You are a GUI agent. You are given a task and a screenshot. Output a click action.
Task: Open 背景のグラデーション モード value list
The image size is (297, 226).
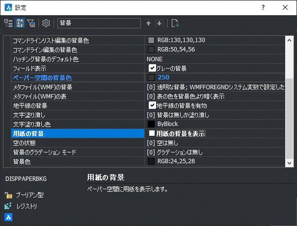pos(215,152)
